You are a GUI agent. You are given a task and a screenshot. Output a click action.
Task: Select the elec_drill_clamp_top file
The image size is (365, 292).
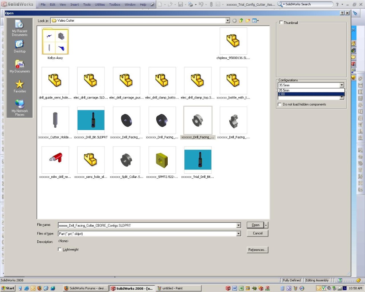[198, 83]
